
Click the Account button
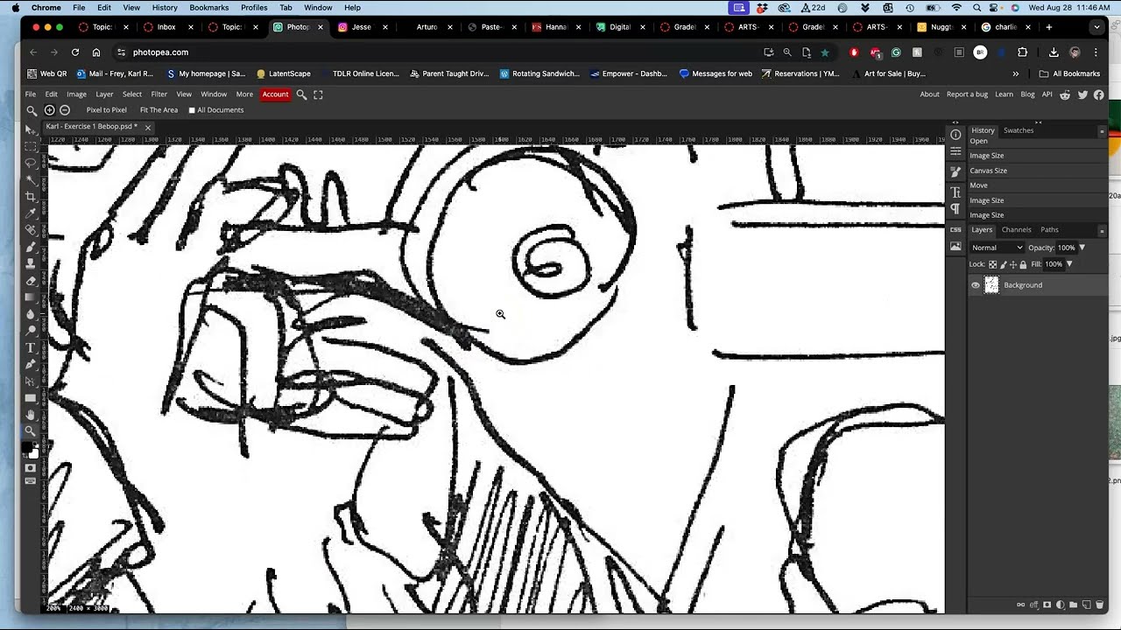tap(275, 94)
